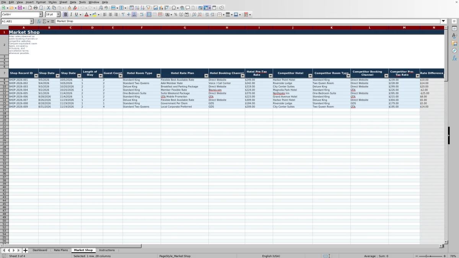The width and height of the screenshot is (459, 258).
Task: Format as percent via % icon
Action: pos(176,15)
